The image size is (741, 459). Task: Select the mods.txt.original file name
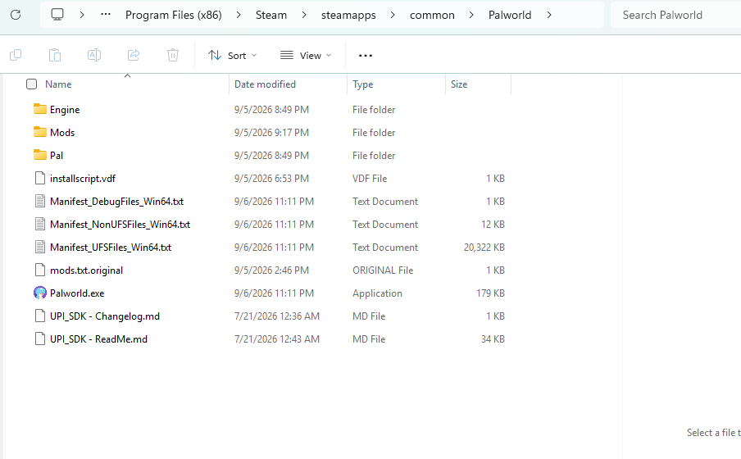pos(87,270)
